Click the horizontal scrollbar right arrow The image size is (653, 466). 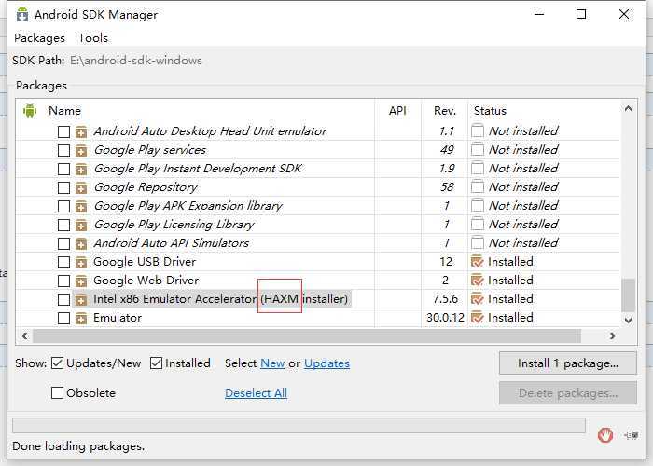coord(613,336)
